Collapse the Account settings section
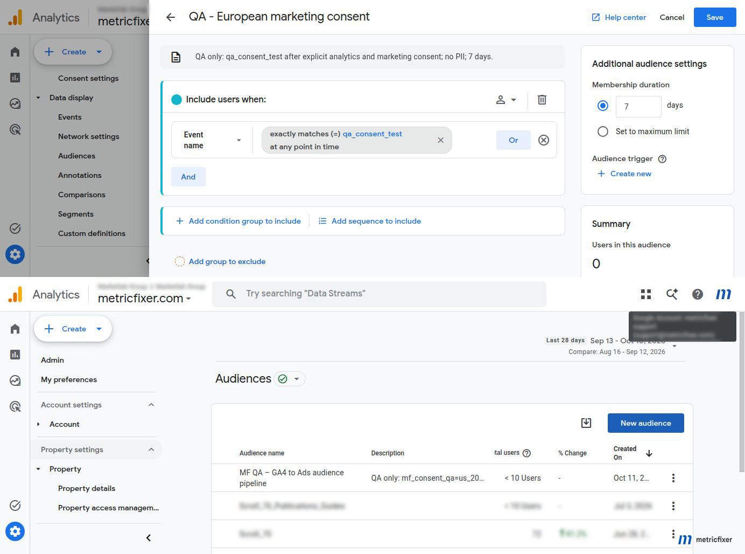Viewport: 745px width, 554px height. pyautogui.click(x=151, y=405)
